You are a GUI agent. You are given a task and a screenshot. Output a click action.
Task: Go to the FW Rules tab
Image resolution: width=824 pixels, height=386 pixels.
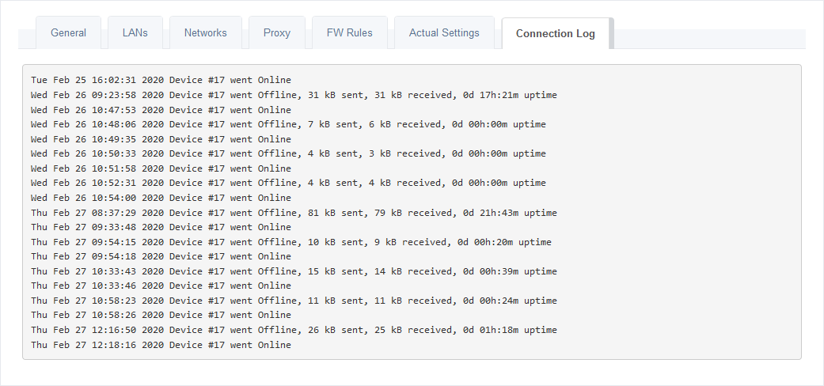click(x=349, y=33)
